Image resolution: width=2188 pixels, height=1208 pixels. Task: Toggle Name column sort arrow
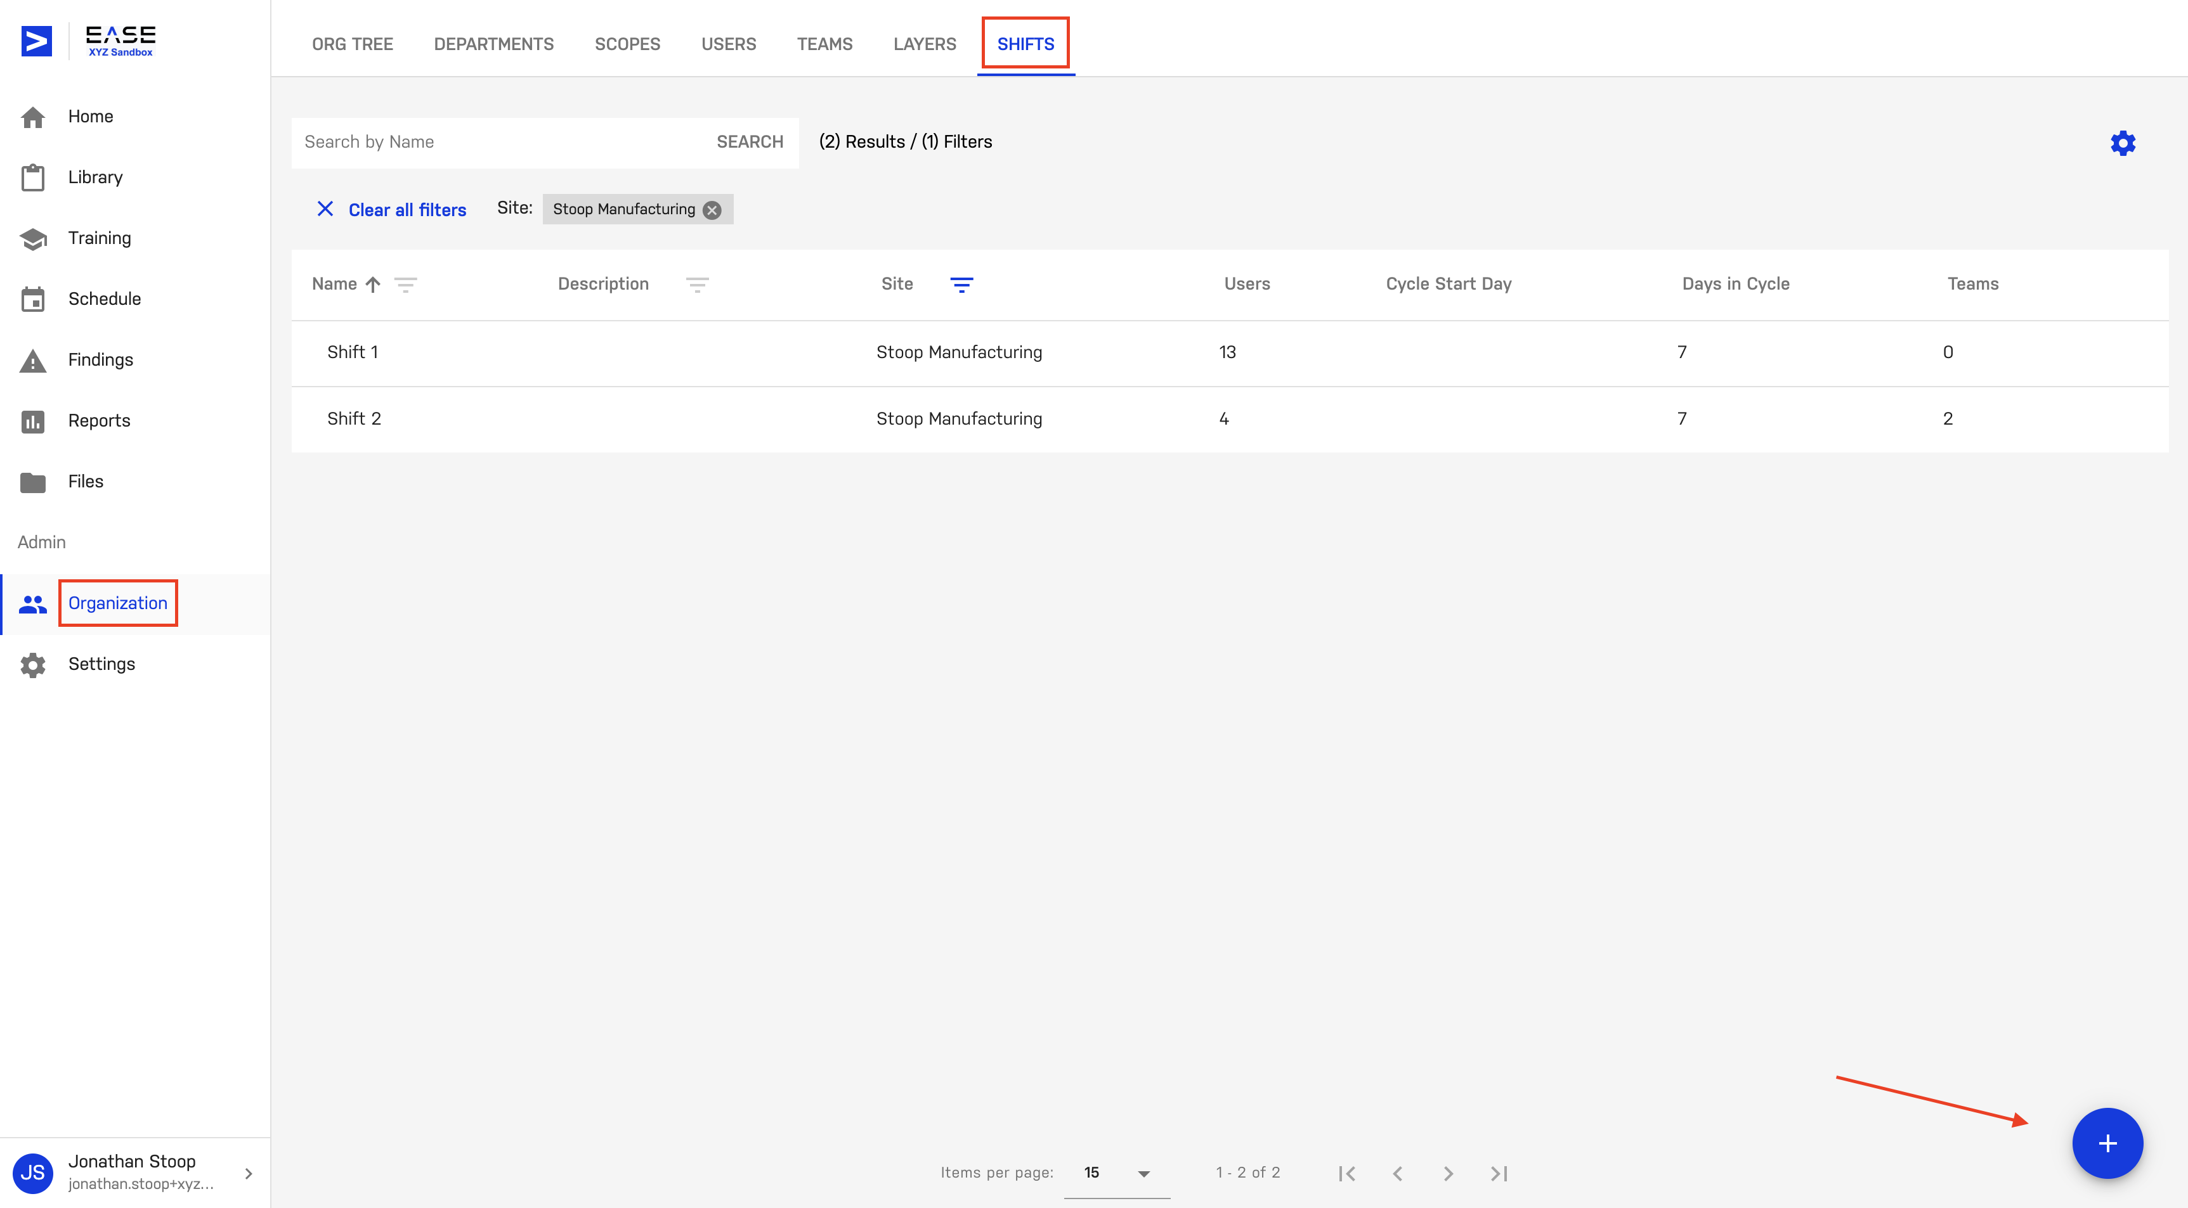coord(373,285)
